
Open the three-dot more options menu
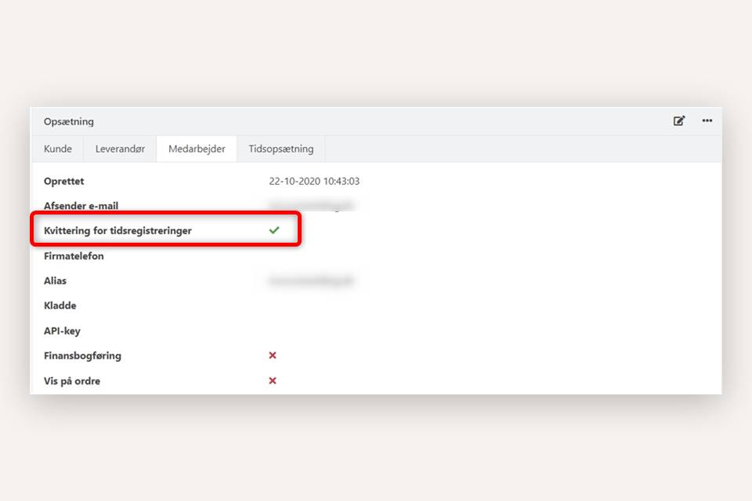point(707,121)
